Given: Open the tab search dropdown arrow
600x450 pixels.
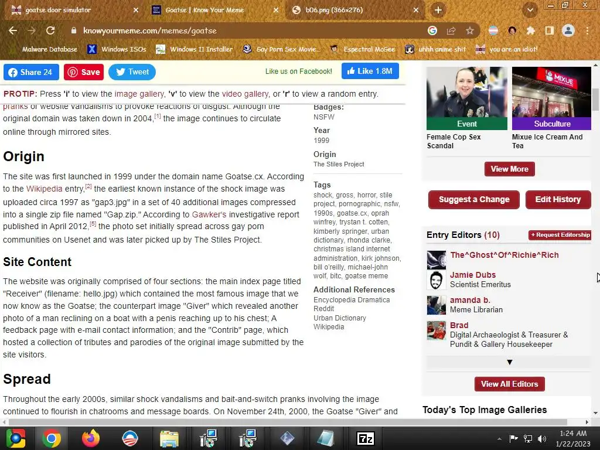Looking at the screenshot, I should (530, 11).
